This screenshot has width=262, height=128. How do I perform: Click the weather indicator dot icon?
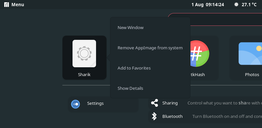[x=236, y=5]
